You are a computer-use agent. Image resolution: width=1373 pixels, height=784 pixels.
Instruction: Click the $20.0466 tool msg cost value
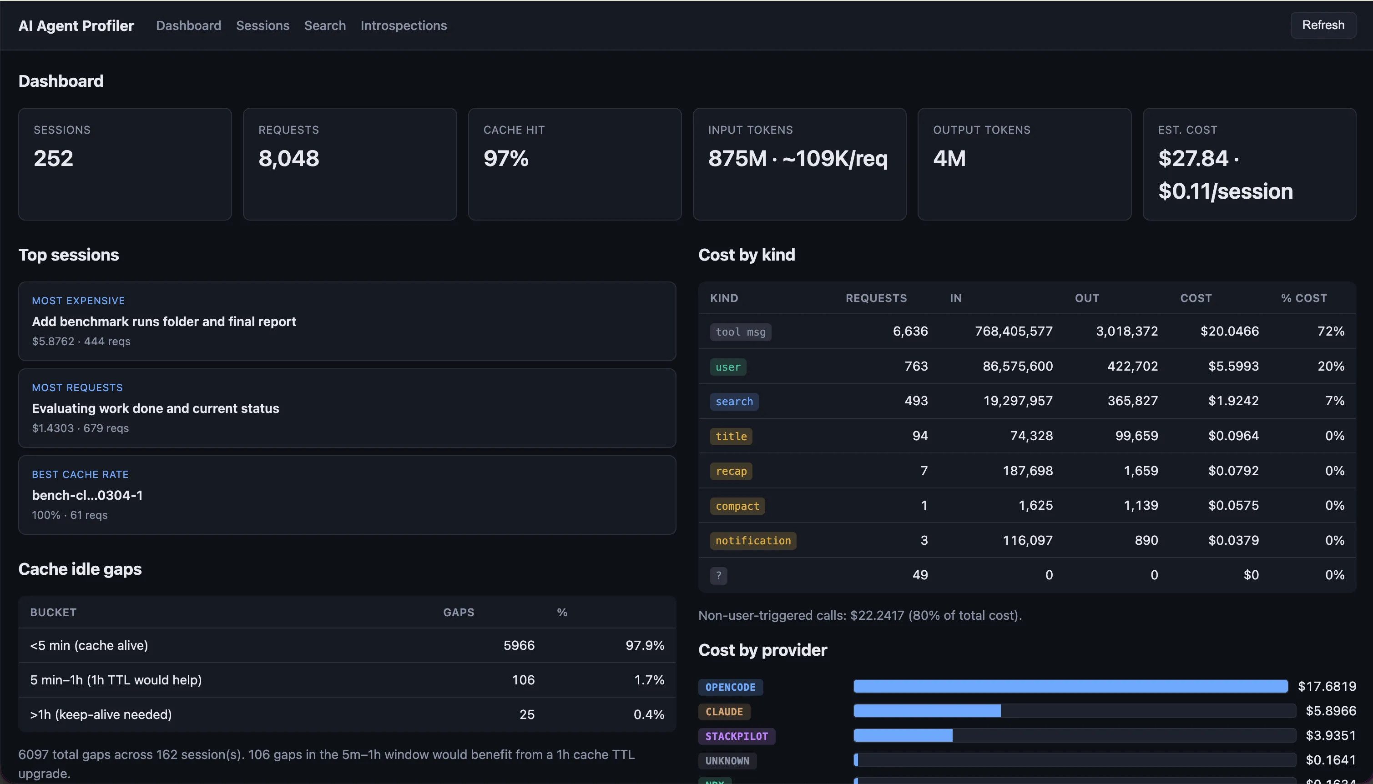point(1229,331)
